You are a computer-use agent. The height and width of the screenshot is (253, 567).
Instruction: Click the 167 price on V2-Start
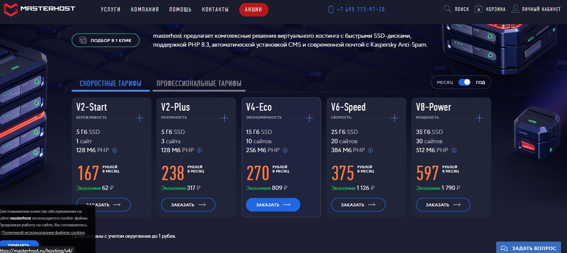(88, 173)
